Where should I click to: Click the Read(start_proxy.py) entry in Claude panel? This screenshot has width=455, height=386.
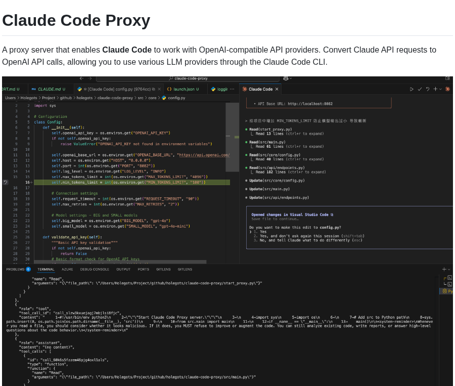[270, 130]
